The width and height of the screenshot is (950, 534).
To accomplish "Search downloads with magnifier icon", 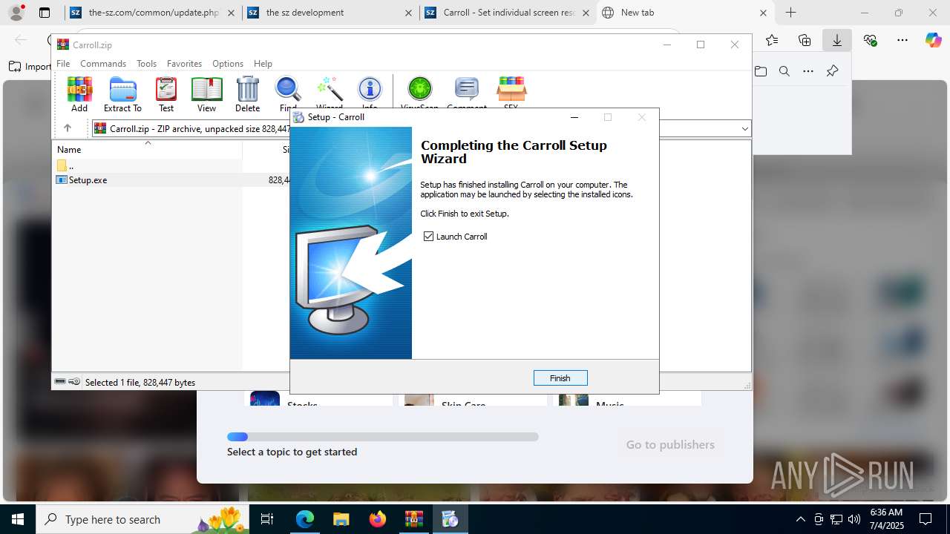I will [x=784, y=71].
